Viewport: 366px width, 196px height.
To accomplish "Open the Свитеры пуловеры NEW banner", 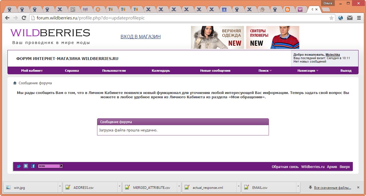I will click(273, 37).
